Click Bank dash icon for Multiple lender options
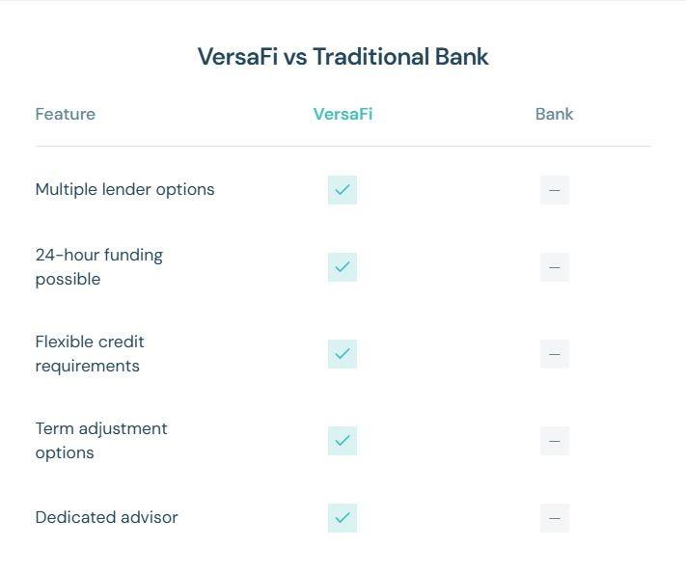686x574 pixels. click(555, 190)
